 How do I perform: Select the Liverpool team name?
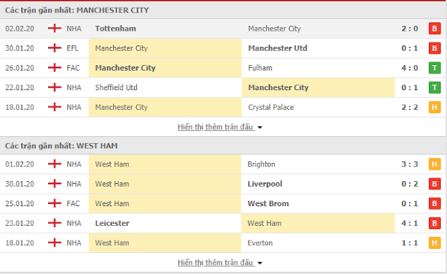pyautogui.click(x=265, y=184)
